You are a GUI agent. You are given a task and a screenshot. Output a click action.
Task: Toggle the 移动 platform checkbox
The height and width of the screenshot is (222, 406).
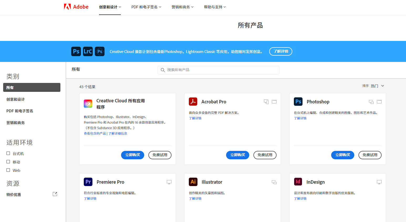click(x=8, y=162)
